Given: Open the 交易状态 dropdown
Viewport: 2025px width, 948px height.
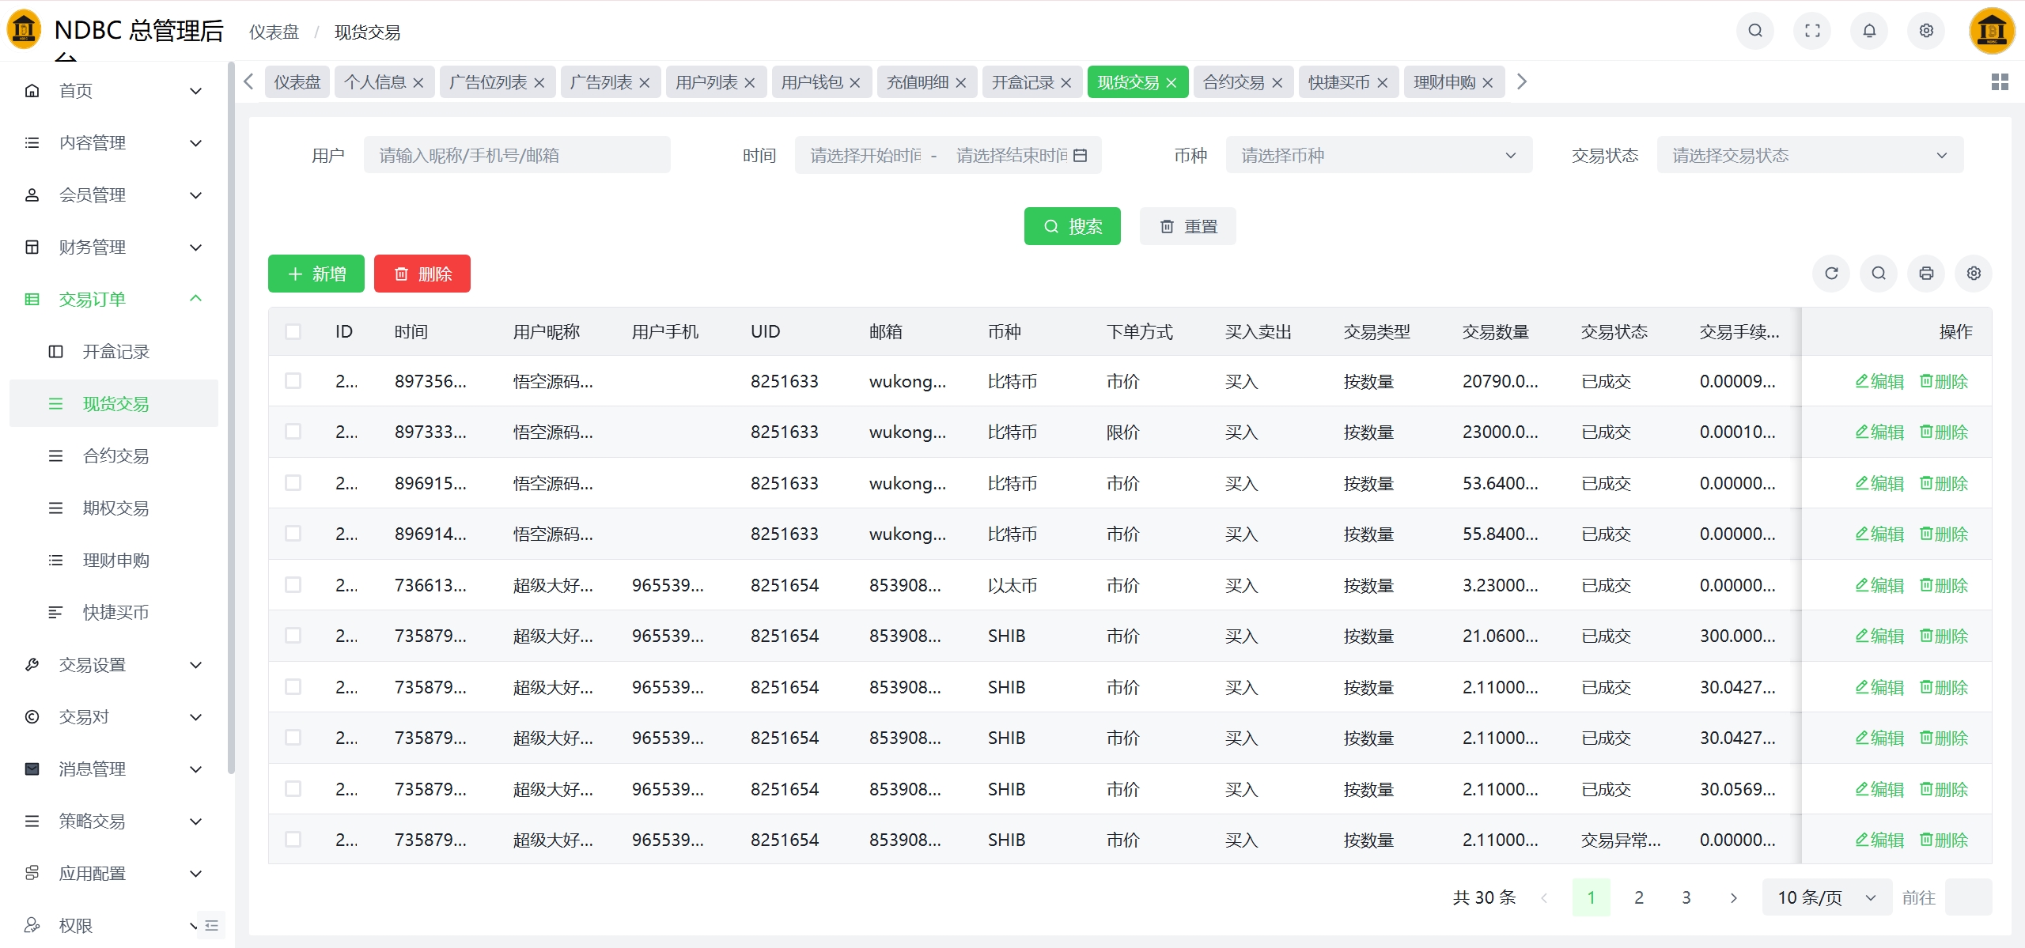Looking at the screenshot, I should click(x=1809, y=156).
